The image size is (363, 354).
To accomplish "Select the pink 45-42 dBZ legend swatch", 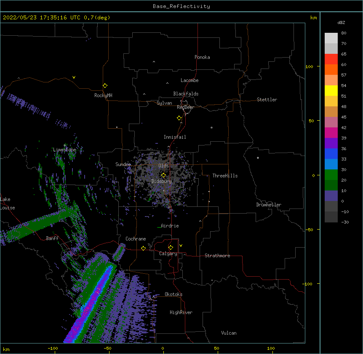I will [331, 122].
